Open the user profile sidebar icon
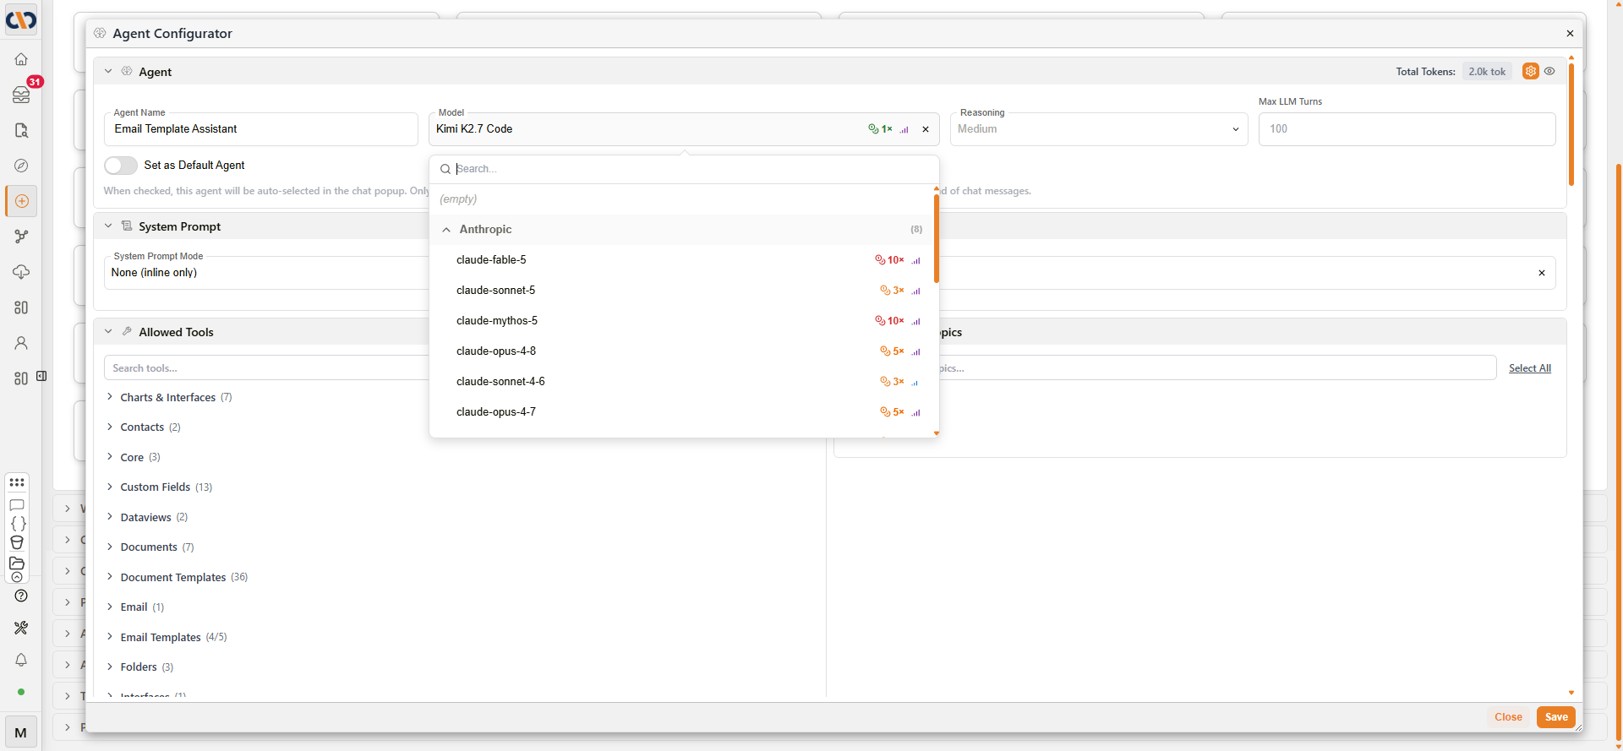 [x=21, y=343]
